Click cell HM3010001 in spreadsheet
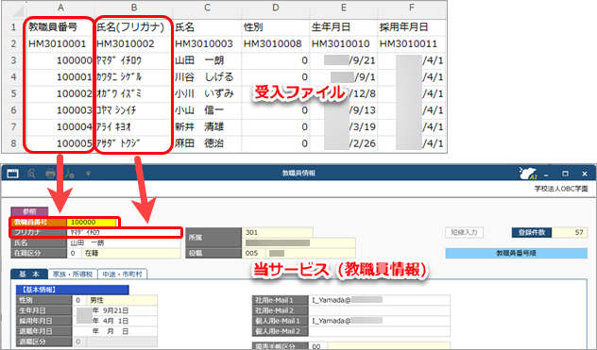The image size is (597, 350). pyautogui.click(x=60, y=43)
